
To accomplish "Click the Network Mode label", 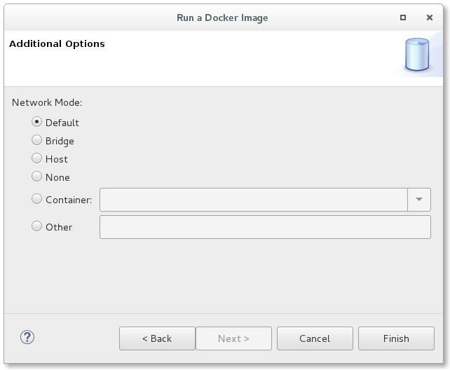I will point(47,102).
